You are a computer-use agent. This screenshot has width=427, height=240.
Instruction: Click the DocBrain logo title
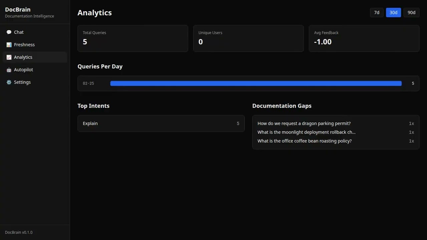point(18,10)
